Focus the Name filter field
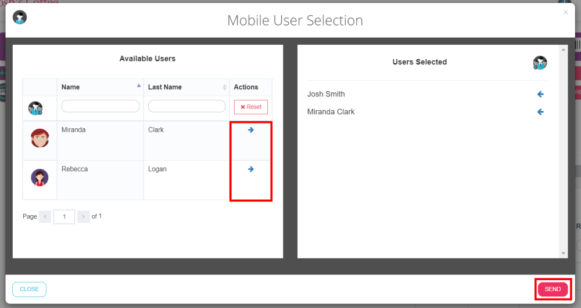Screen dimensions: 581x308 tap(101, 106)
